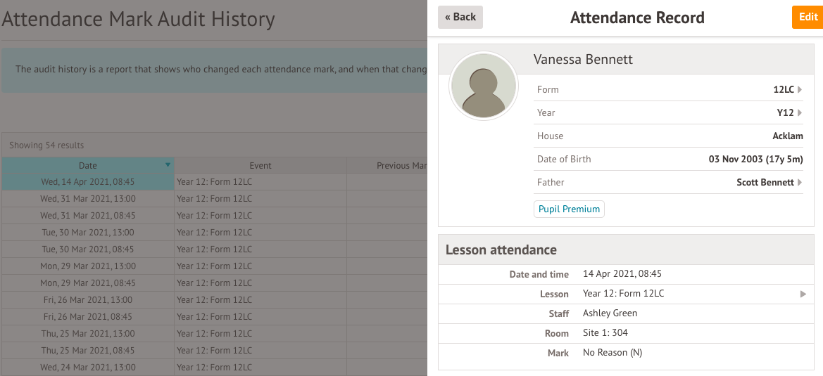Select the Fri, 26 Mar 2021, 13:00 row

(214, 300)
